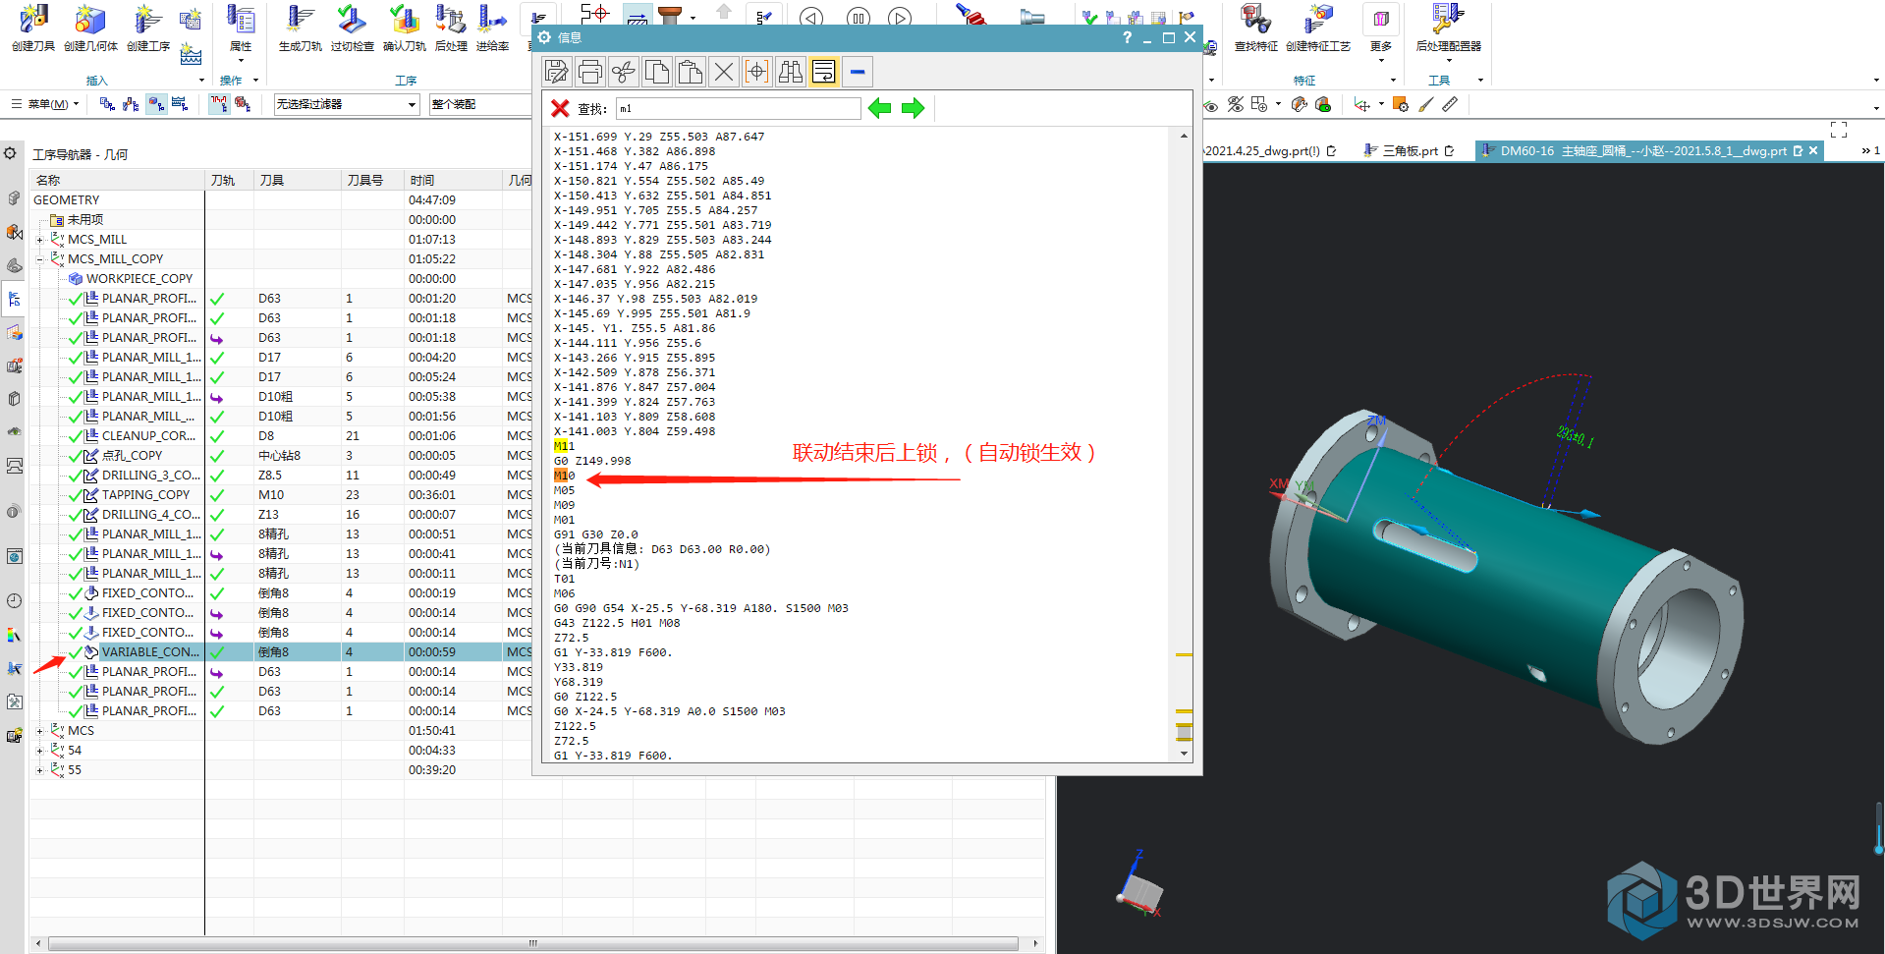
Task: Expand the MCS tree node
Action: click(40, 731)
